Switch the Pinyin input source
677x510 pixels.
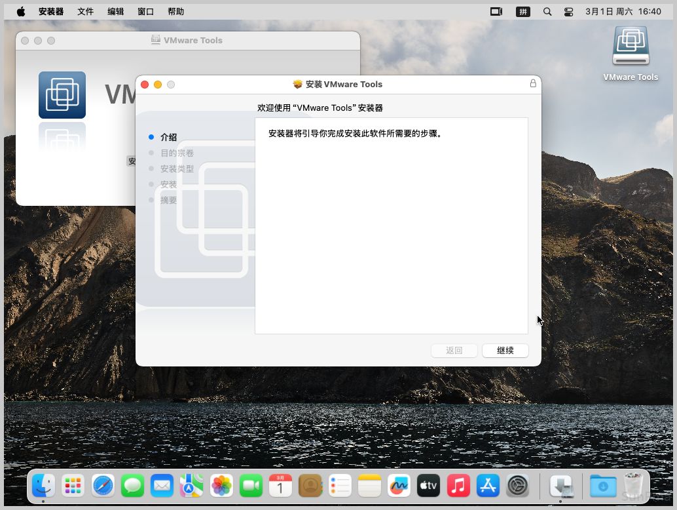(x=523, y=12)
